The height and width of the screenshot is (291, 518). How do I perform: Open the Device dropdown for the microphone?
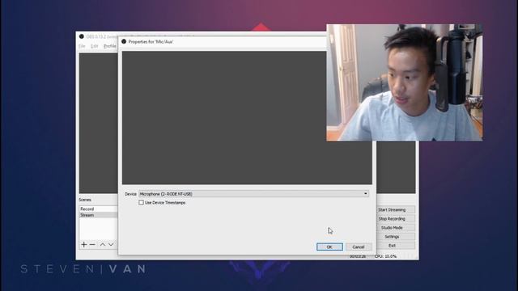click(253, 194)
